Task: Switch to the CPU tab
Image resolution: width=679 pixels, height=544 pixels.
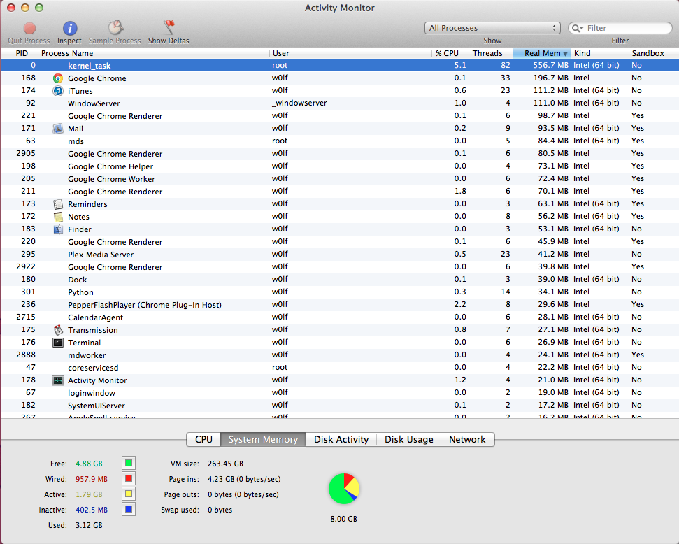Action: 203,439
